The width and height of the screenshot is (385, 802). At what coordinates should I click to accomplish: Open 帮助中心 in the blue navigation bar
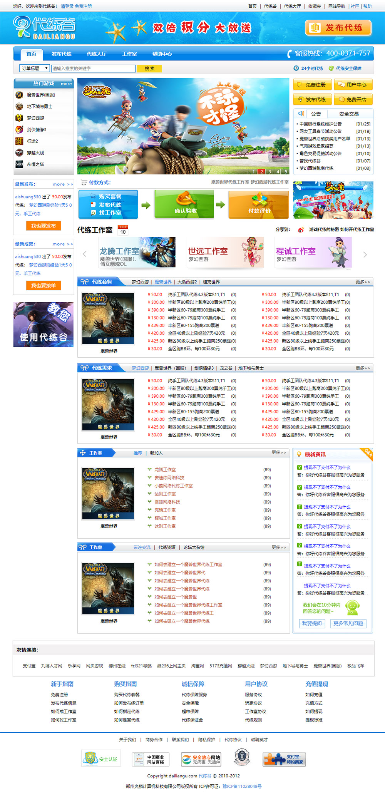162,54
